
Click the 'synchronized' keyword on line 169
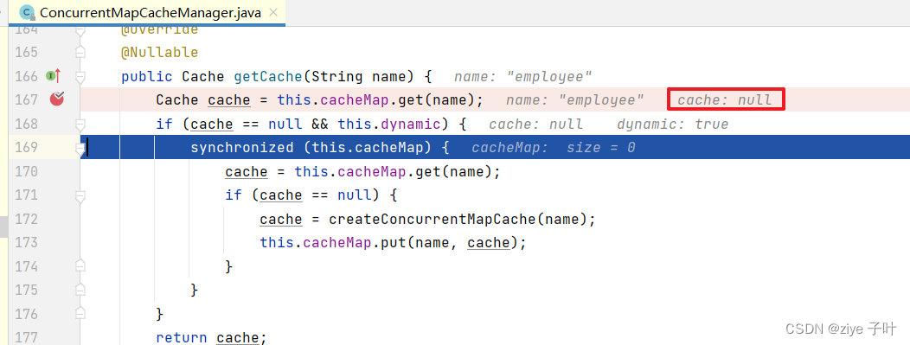pos(242,148)
